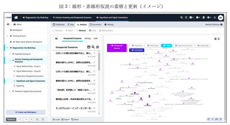Open the Save dropdown
The height and width of the screenshot is (125, 230).
coord(65,119)
